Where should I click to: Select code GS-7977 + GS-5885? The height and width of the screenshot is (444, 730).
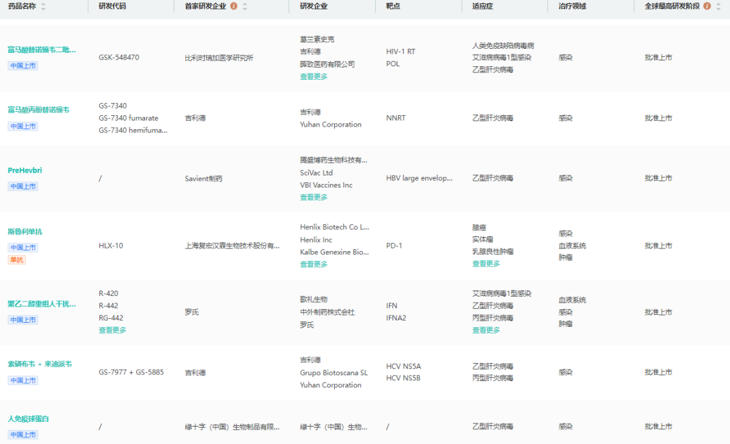(x=132, y=372)
